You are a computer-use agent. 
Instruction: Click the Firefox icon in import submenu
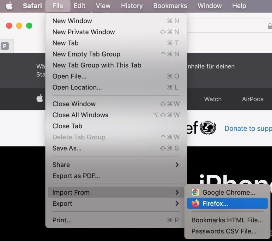pos(196,203)
